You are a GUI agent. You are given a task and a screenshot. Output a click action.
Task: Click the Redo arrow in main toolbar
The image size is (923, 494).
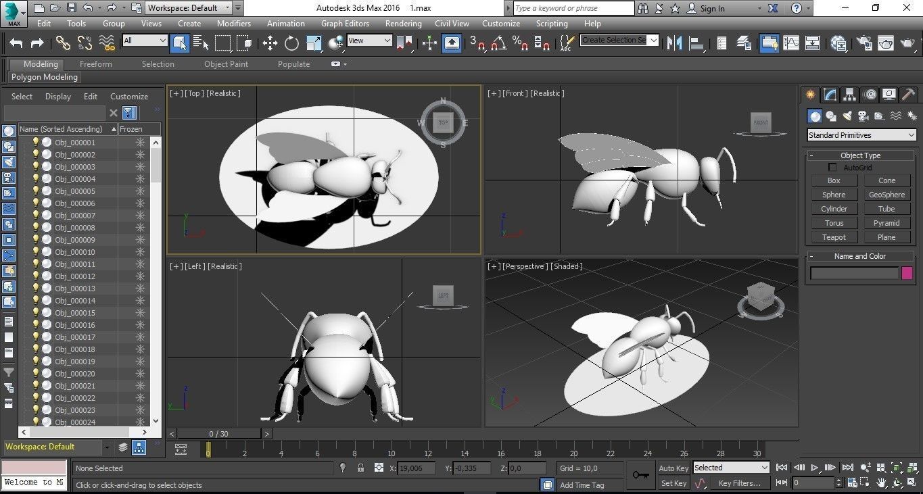click(x=37, y=43)
